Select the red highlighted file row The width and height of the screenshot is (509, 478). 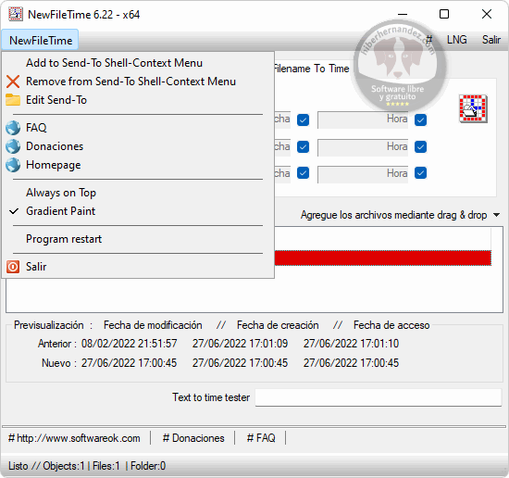tap(383, 258)
